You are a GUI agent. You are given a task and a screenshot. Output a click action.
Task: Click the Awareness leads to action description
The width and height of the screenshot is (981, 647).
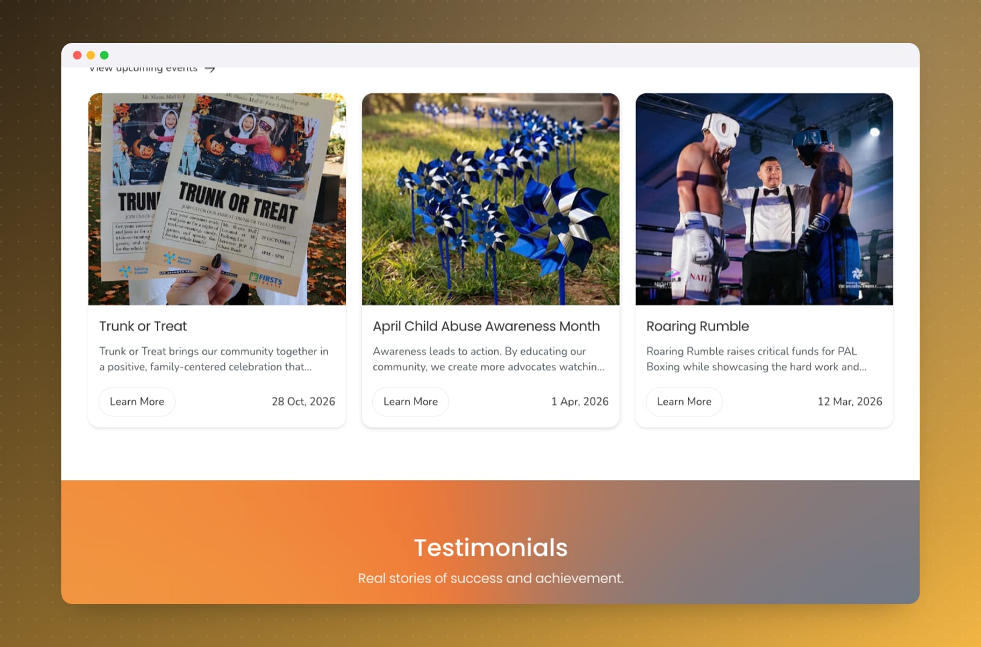489,359
